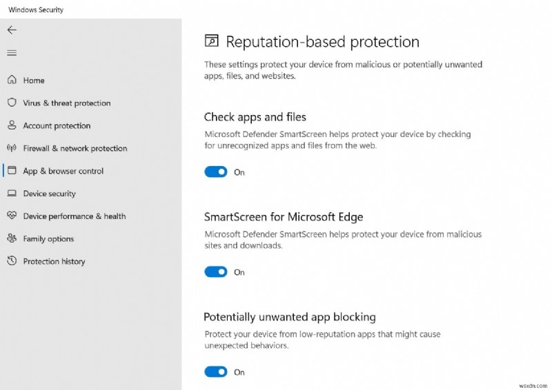Image resolution: width=552 pixels, height=390 pixels.
Task: Click 'malicious sites and downloads' description
Action: point(343,240)
